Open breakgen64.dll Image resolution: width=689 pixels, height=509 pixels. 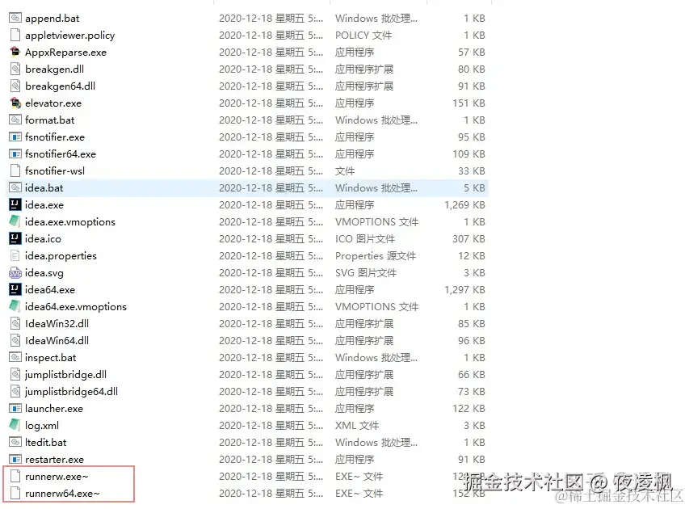coord(55,86)
